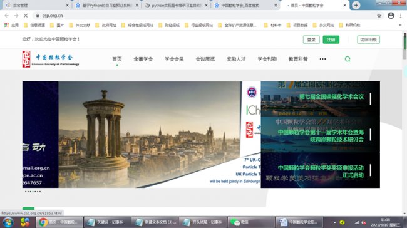Click the site's search icon
Screen dimensions: 407x228
pos(348,59)
